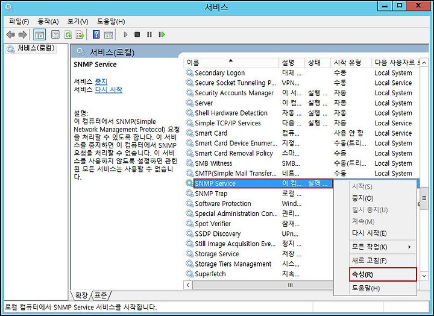
Task: Click the Start Service play icon
Action: (125, 34)
